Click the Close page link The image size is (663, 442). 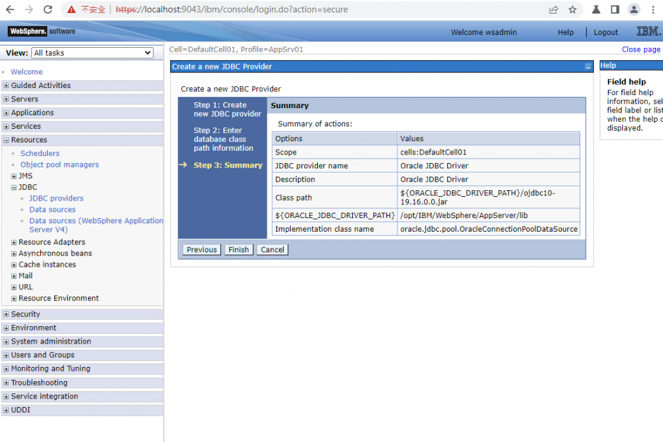[640, 49]
